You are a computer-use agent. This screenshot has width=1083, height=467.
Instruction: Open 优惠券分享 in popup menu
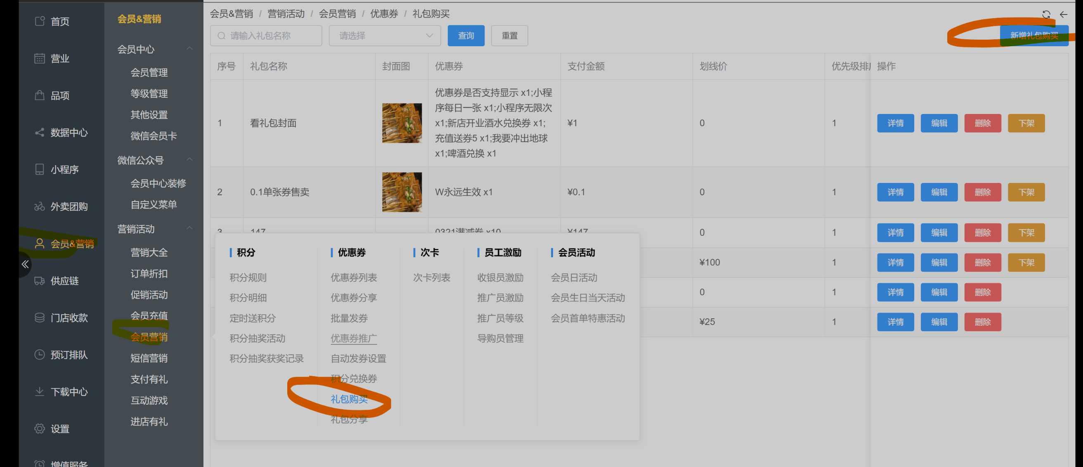point(354,297)
